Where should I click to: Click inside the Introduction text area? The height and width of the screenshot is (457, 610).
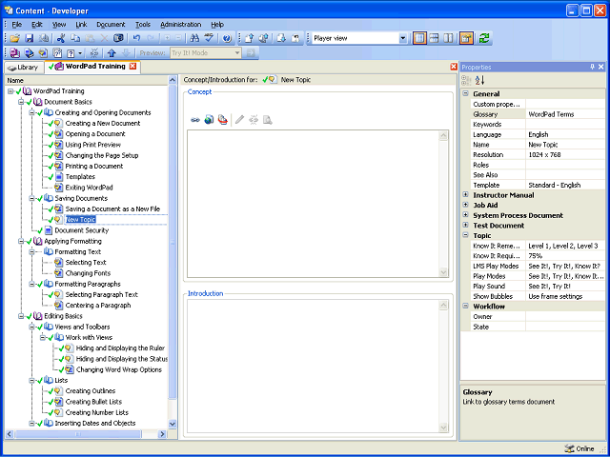click(x=314, y=367)
